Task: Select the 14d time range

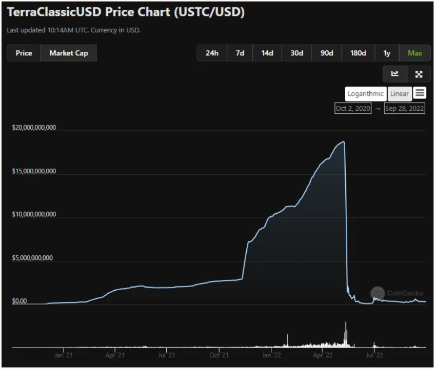Action: click(267, 53)
